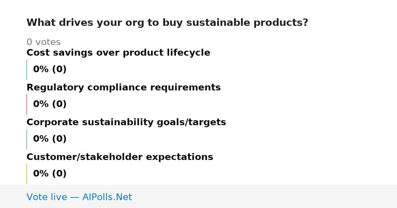Screen dimensions: 397x208
Task: Click 0% (0) under Regulatory compliance
Action: coord(50,104)
